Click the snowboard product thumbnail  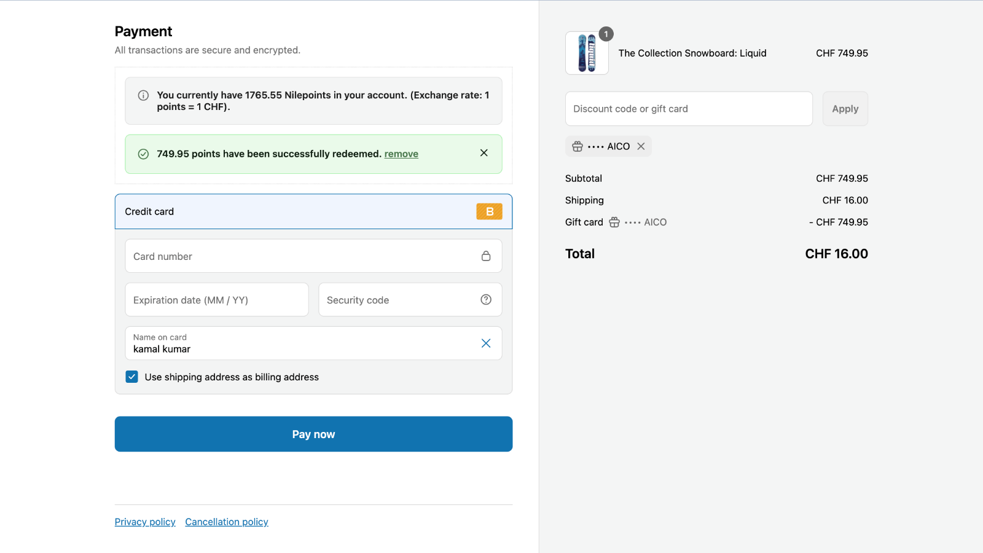click(587, 53)
